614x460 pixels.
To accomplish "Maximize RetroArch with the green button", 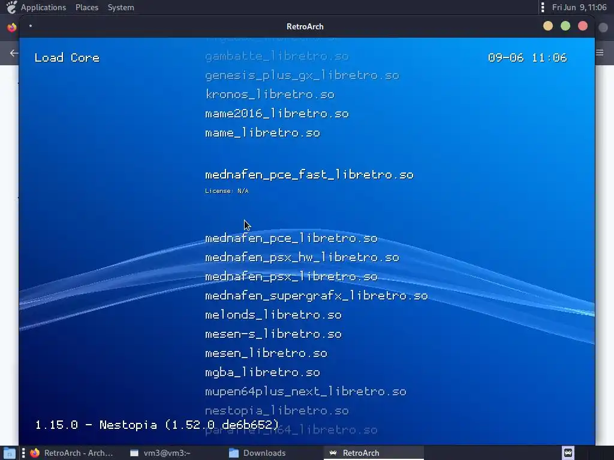I will point(565,26).
